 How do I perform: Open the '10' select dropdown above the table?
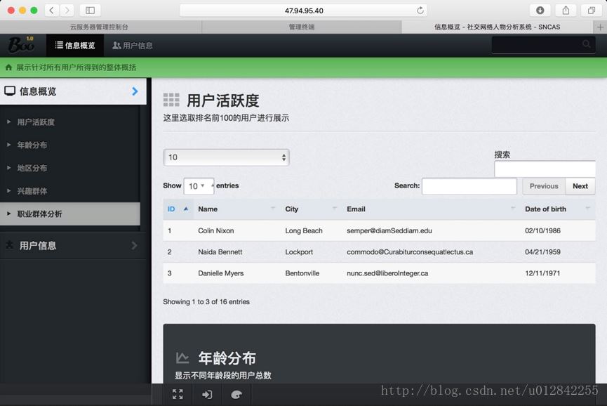pos(226,157)
